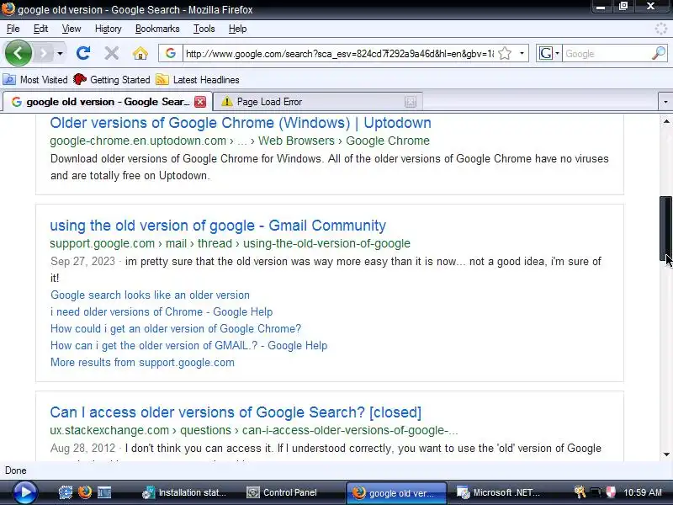673x505 pixels.
Task: Open Google search looks like an older version
Action: (x=150, y=295)
